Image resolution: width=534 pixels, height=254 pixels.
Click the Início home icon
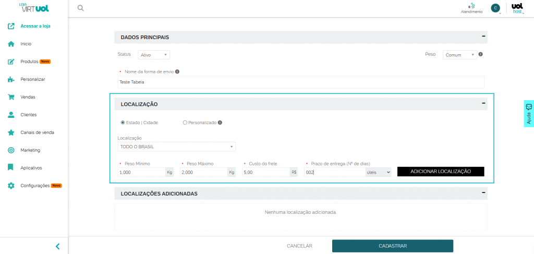click(x=10, y=44)
